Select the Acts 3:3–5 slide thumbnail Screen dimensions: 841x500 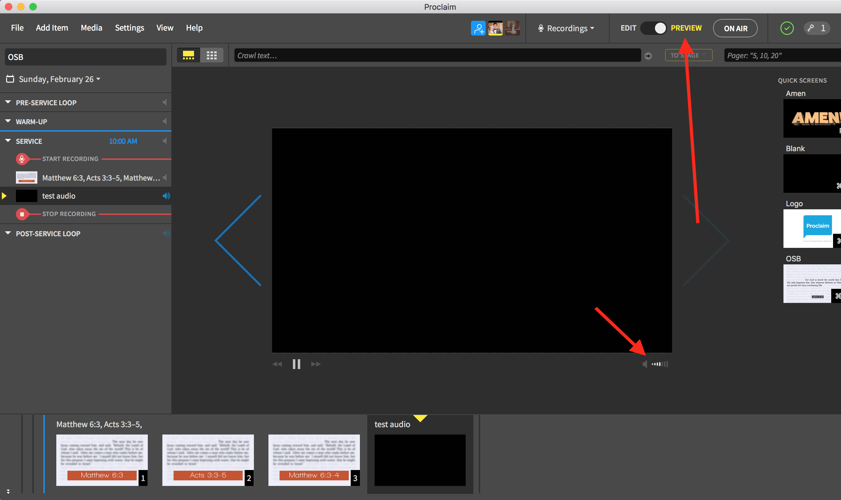[208, 460]
